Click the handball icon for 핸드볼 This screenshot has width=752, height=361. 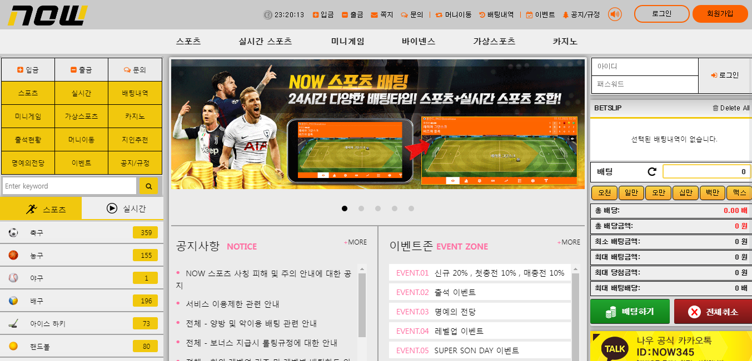tap(13, 347)
